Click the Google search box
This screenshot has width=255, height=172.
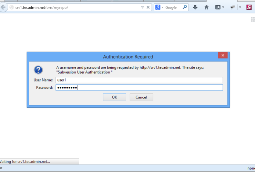[172, 7]
